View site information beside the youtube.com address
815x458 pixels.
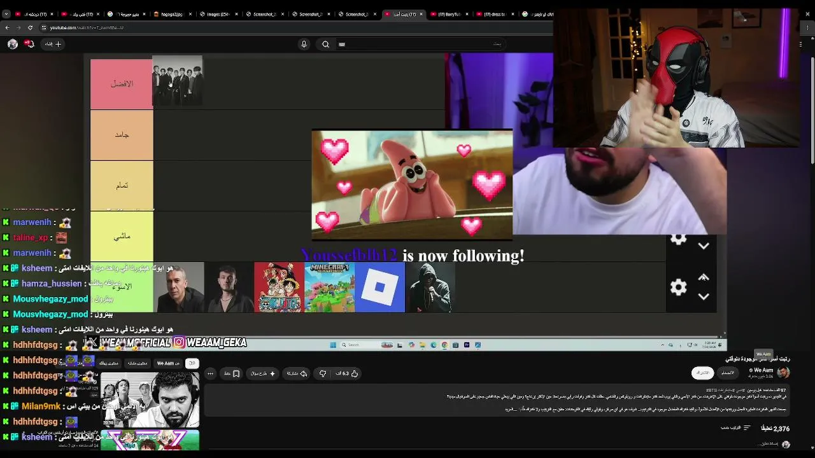tap(43, 27)
